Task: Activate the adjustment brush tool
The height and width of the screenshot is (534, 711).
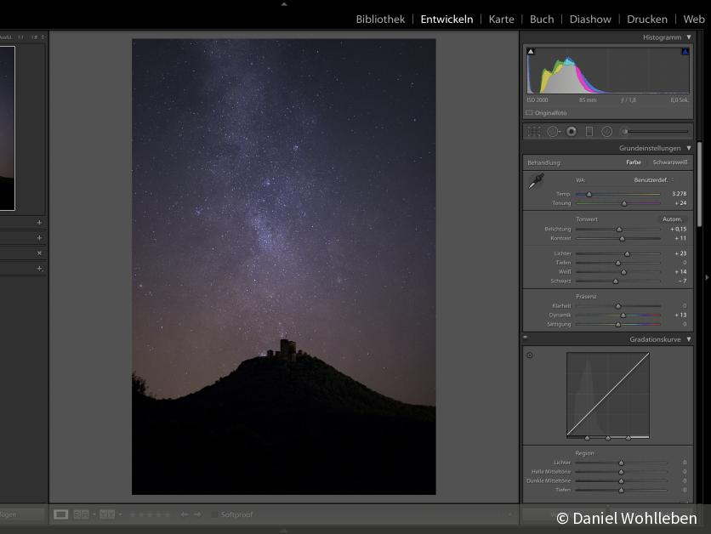Action: (624, 132)
